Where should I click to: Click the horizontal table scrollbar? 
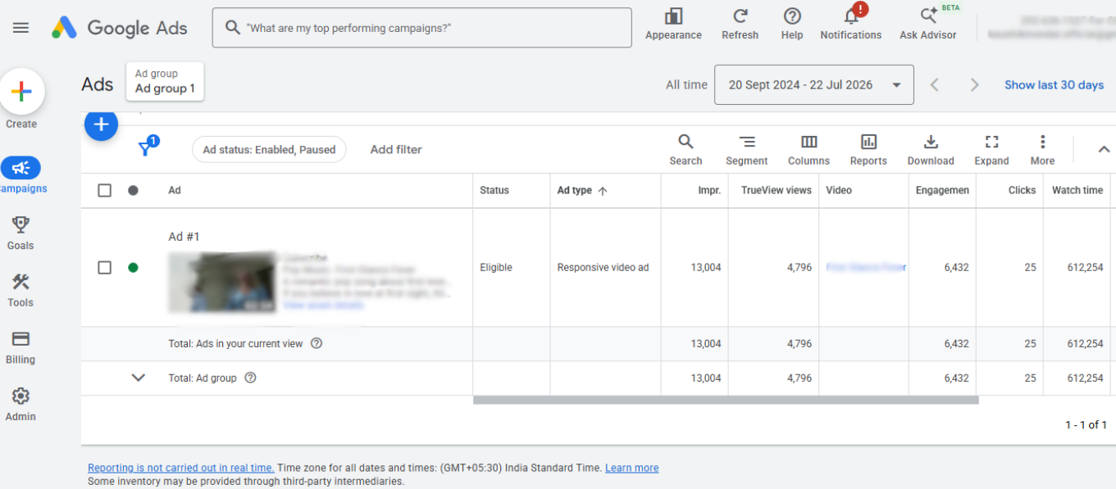726,401
